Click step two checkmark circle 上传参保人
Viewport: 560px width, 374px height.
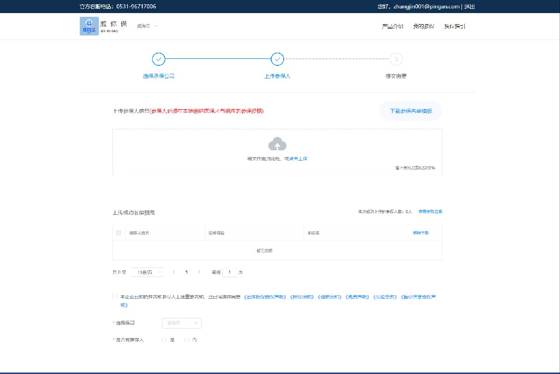coord(277,59)
